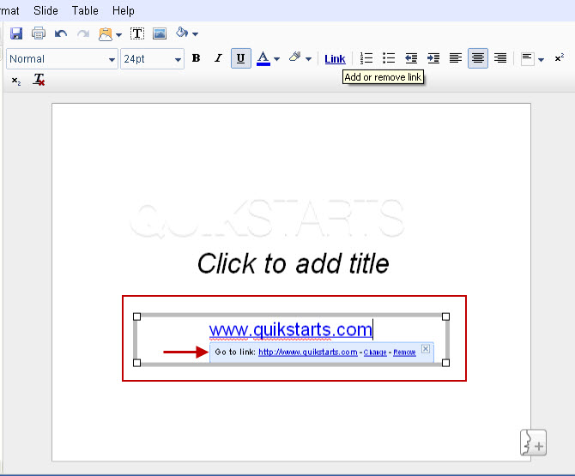
Task: Insert a bulleted list
Action: pyautogui.click(x=389, y=58)
